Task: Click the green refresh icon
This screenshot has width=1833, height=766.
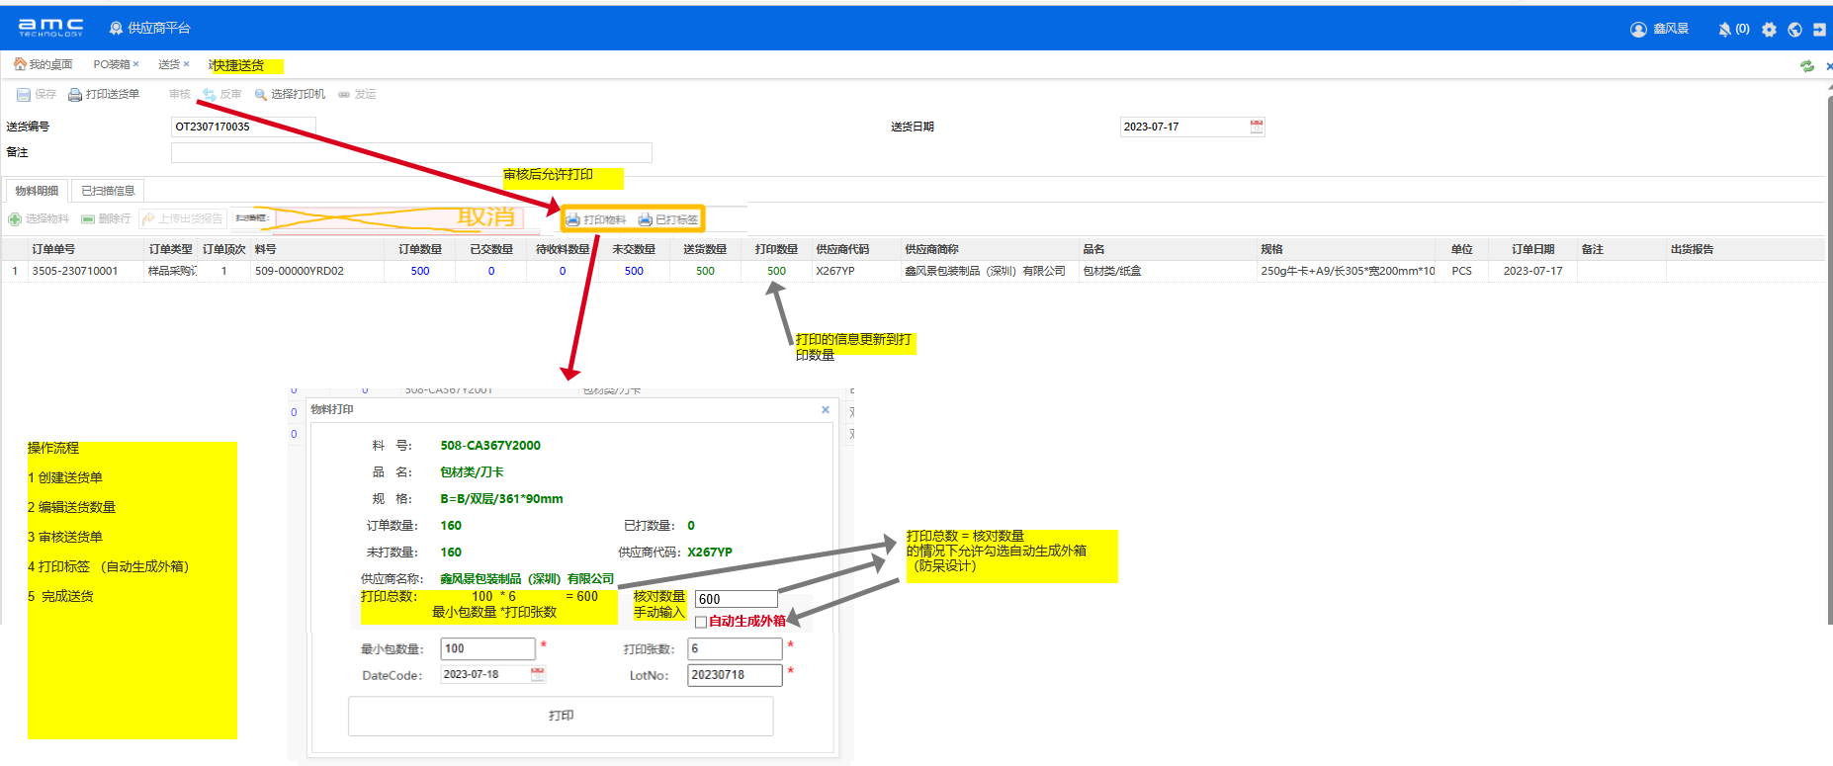Action: coord(1807,66)
